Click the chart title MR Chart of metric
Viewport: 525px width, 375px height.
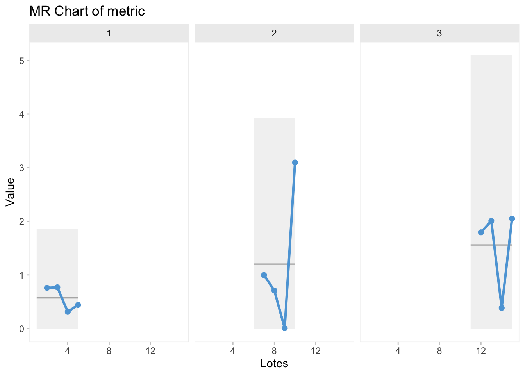pos(87,11)
